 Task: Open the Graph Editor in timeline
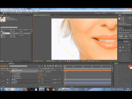[x=61, y=66]
